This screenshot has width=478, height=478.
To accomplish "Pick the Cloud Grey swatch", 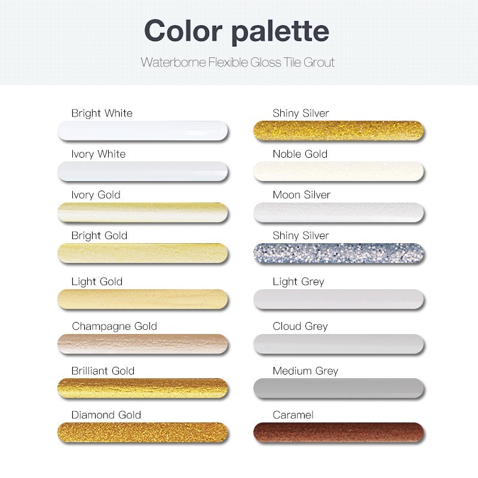I will coord(339,344).
